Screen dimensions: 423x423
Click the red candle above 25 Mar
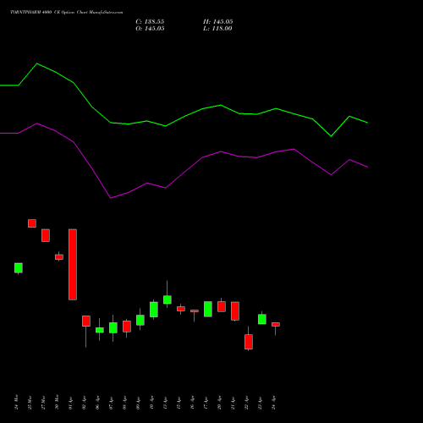click(32, 223)
